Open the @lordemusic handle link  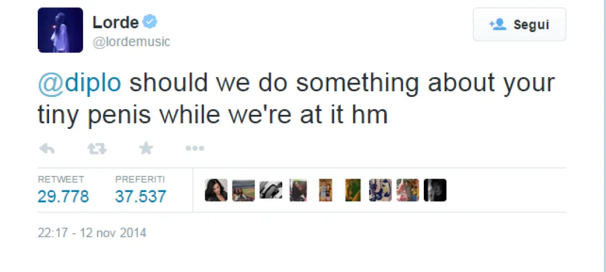click(x=131, y=42)
